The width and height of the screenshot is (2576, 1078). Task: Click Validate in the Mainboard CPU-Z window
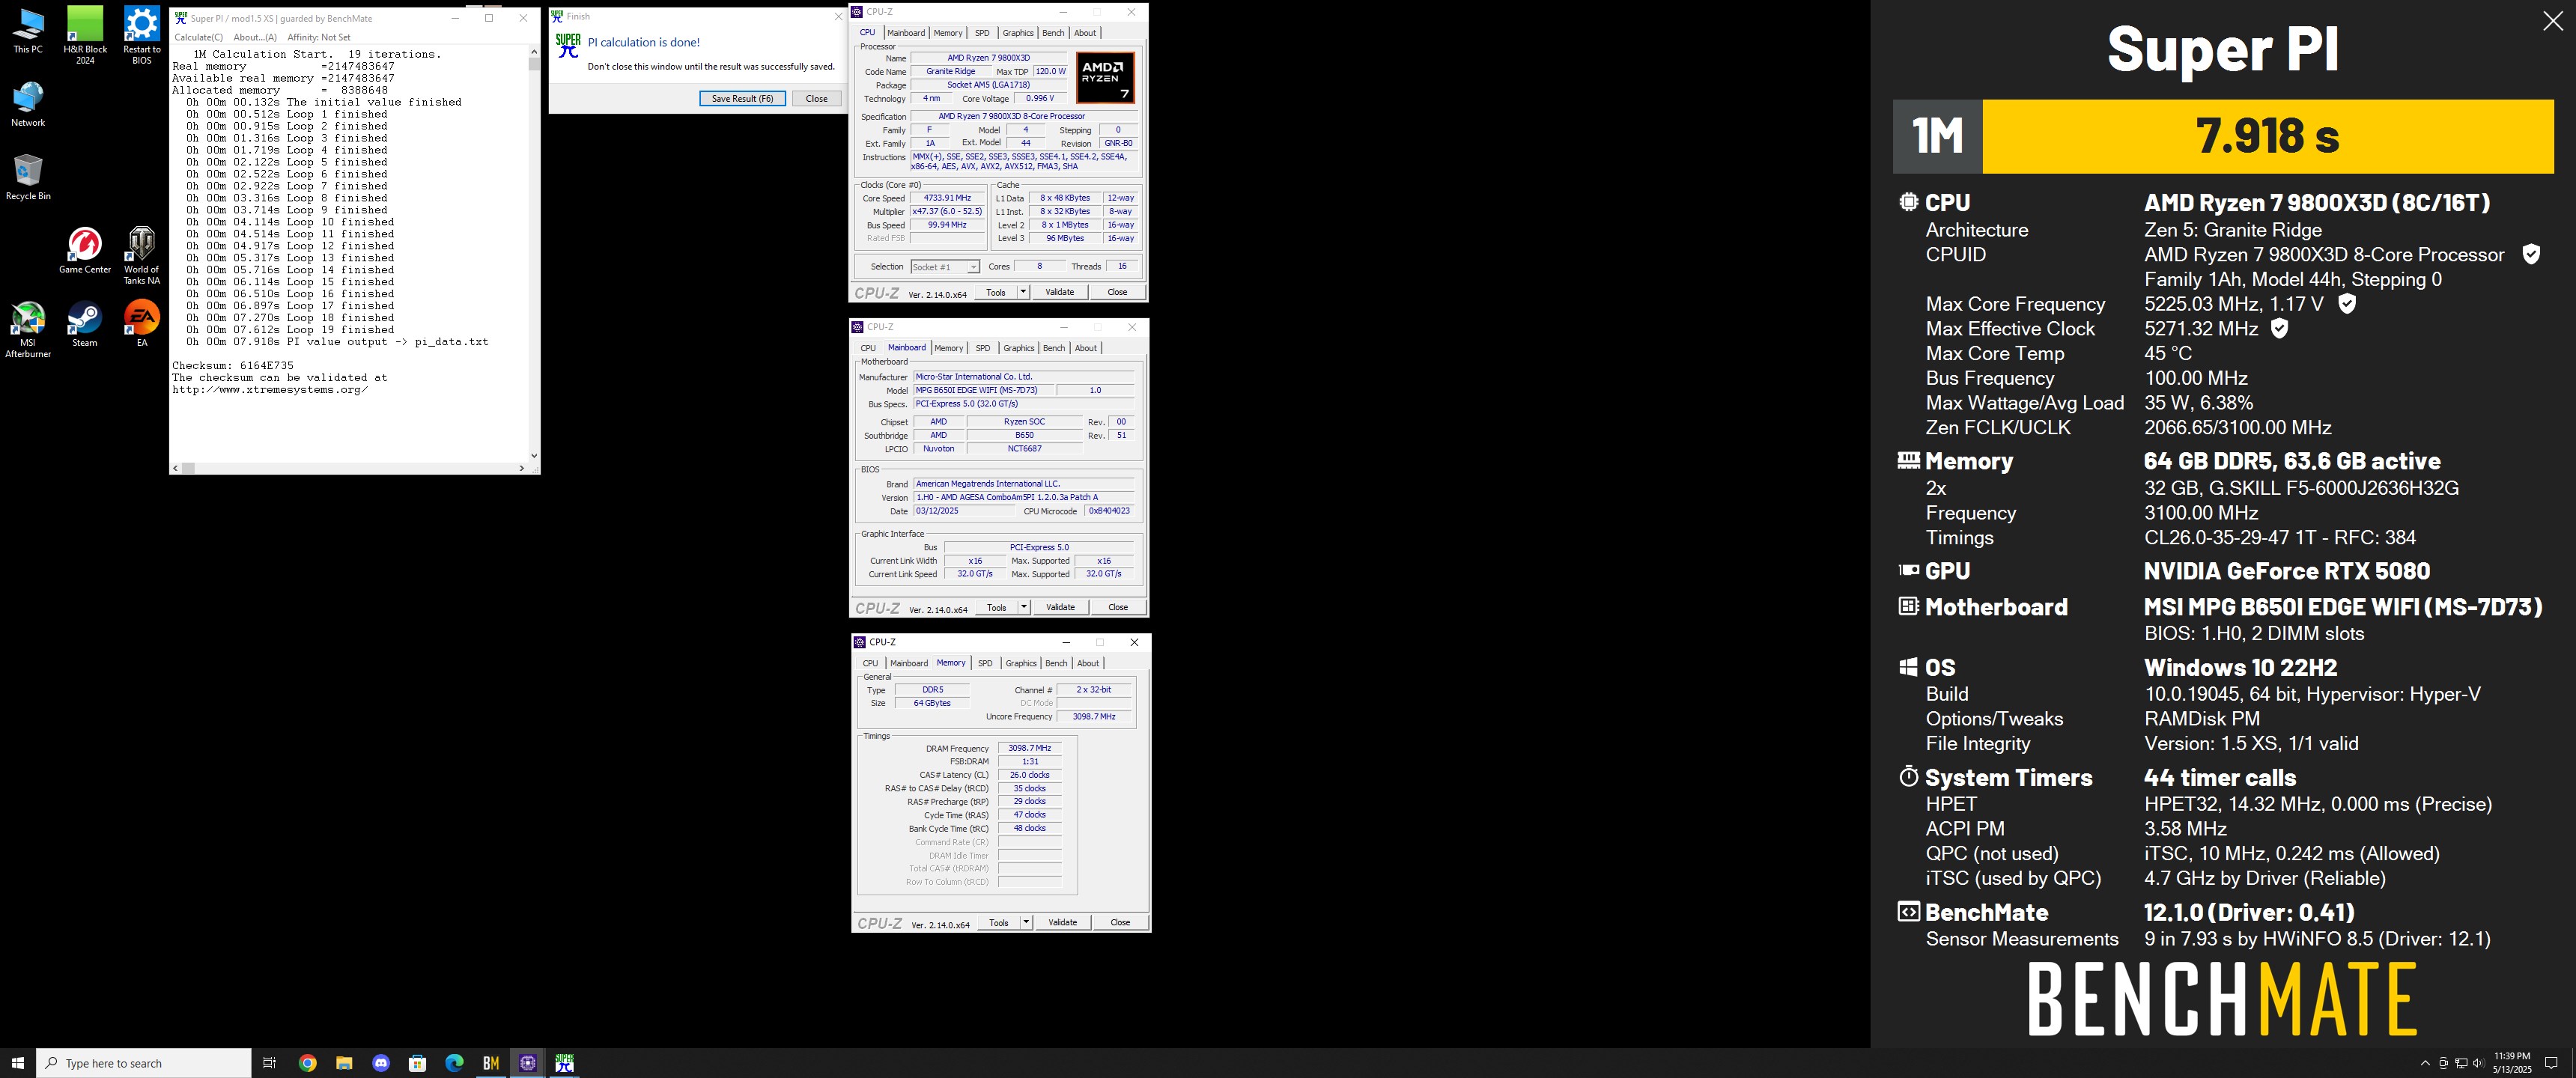click(x=1061, y=607)
